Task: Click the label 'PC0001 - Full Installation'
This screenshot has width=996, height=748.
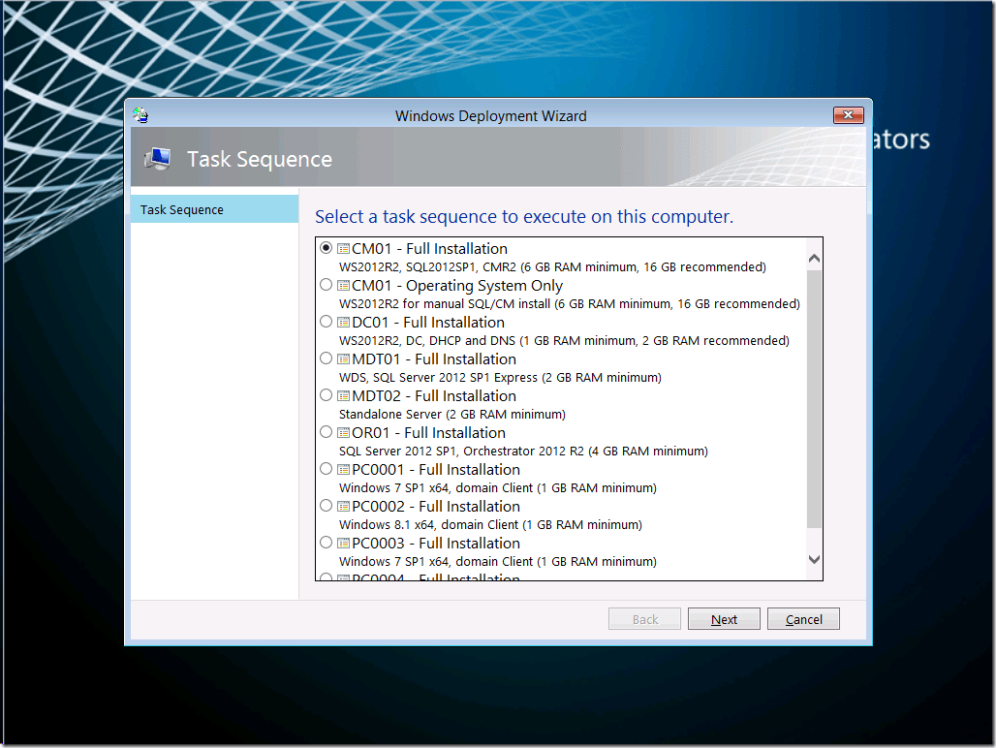Action: coord(436,469)
